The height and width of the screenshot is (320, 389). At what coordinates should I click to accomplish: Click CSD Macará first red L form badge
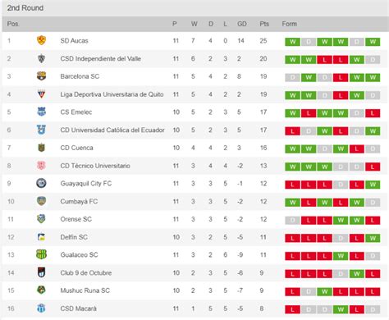(292, 309)
